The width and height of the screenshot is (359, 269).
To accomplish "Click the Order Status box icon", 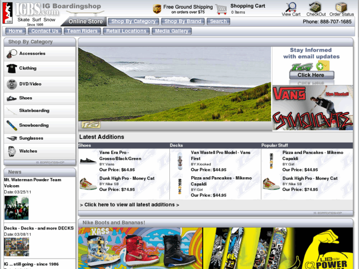I will (341, 7).
